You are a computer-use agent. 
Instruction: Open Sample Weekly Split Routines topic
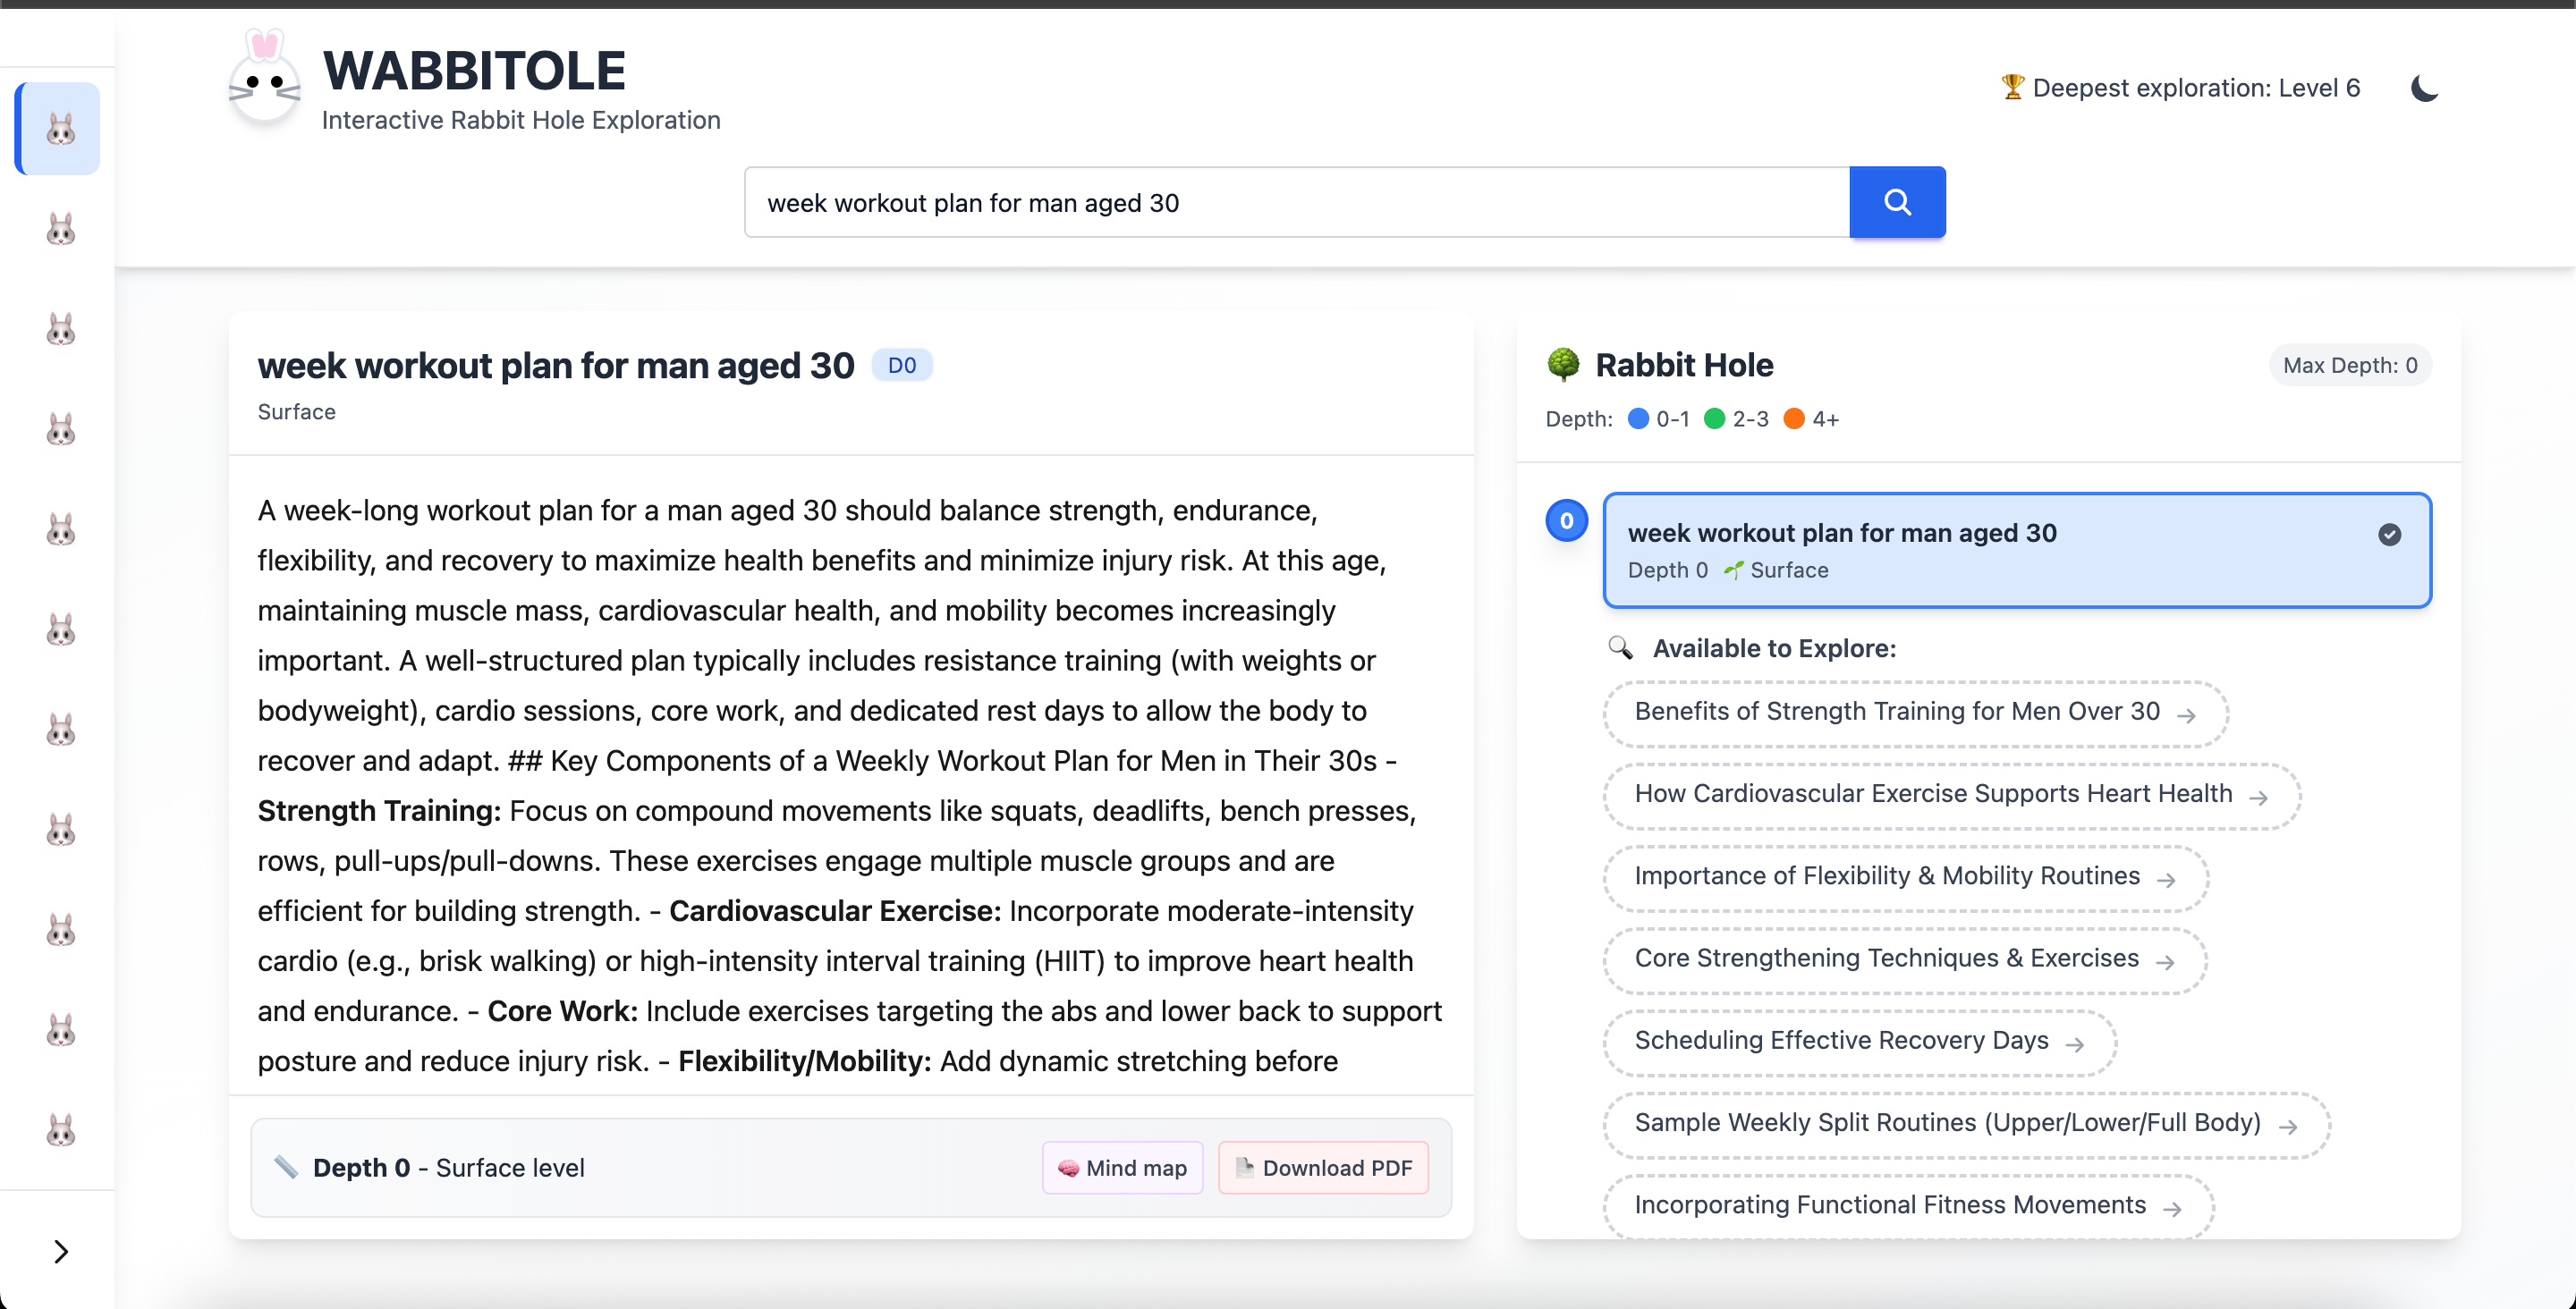coord(1965,1123)
